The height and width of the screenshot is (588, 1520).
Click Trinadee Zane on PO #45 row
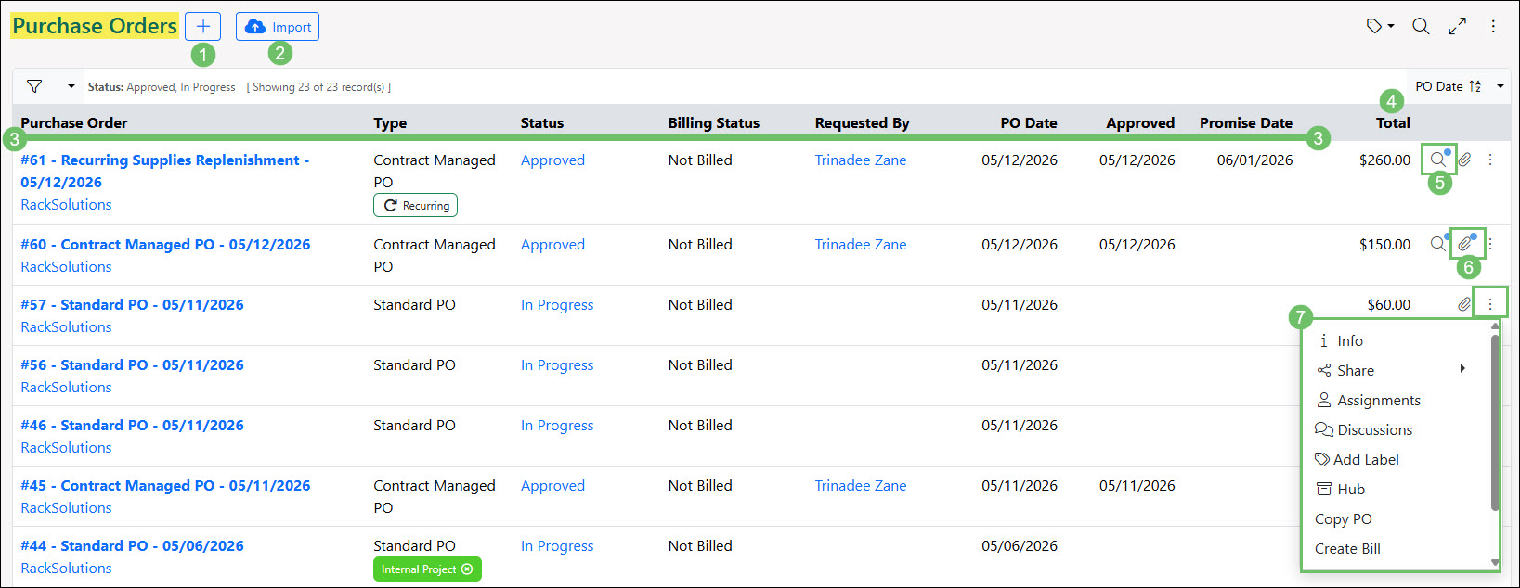coord(861,485)
